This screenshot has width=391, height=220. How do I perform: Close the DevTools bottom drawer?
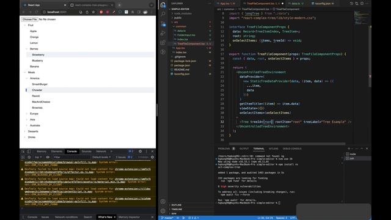[x=152, y=217]
